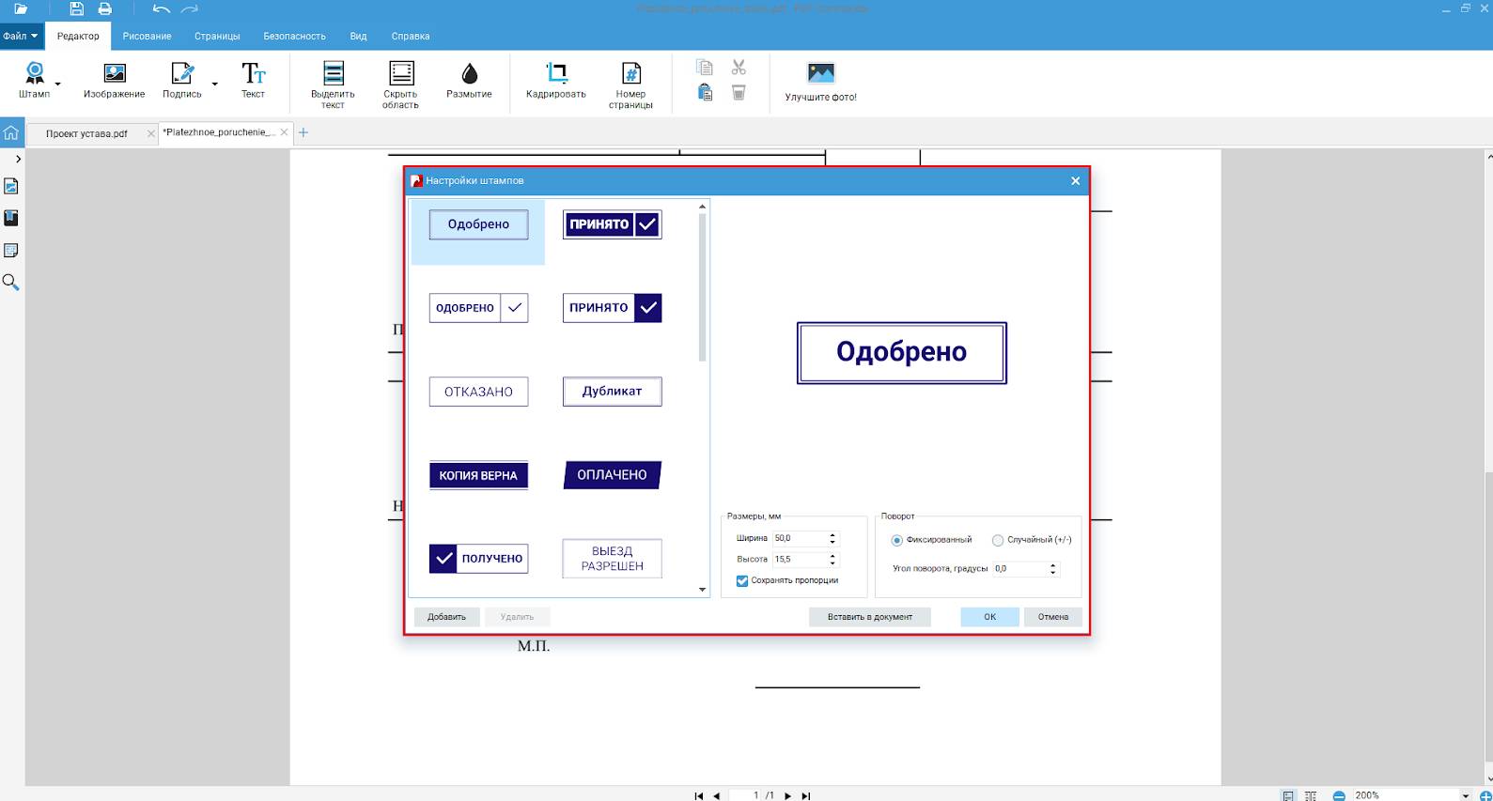Click the Изображение tool icon
The image size is (1493, 801).
114,80
